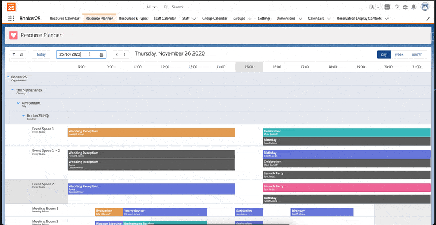The image size is (436, 225).
Task: Click the Today button
Action: point(41,54)
